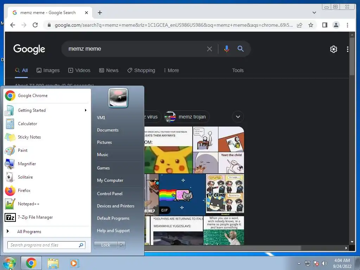Launch Paint from the Start menu
The image size is (360, 270).
click(x=47, y=150)
